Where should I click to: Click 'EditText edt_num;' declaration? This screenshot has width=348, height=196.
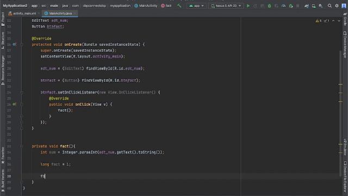point(50,21)
